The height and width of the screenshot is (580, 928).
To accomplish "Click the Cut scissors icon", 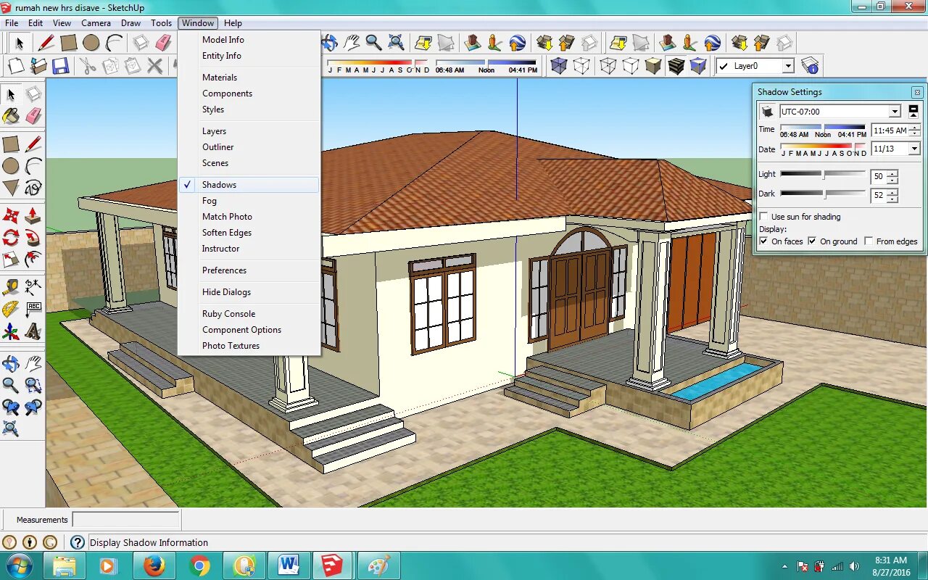I will click(x=87, y=67).
